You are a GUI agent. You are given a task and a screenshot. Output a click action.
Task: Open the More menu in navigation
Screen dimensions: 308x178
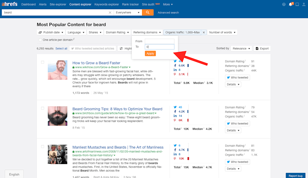168,4
